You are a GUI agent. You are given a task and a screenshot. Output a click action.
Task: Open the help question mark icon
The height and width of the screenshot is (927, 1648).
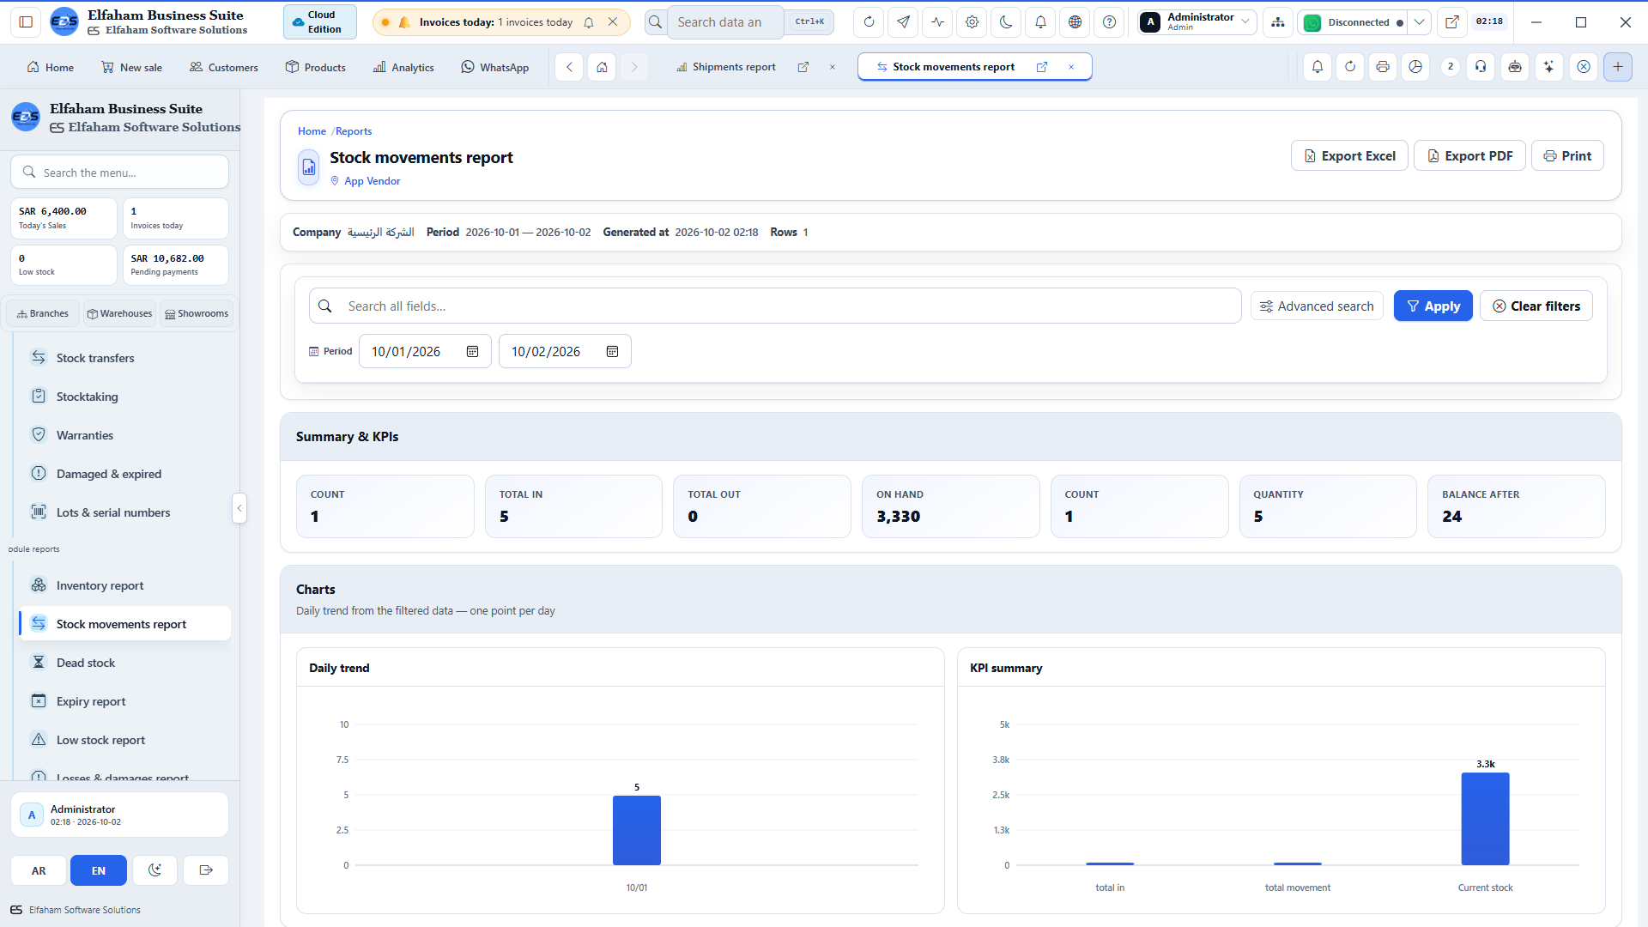pyautogui.click(x=1109, y=22)
